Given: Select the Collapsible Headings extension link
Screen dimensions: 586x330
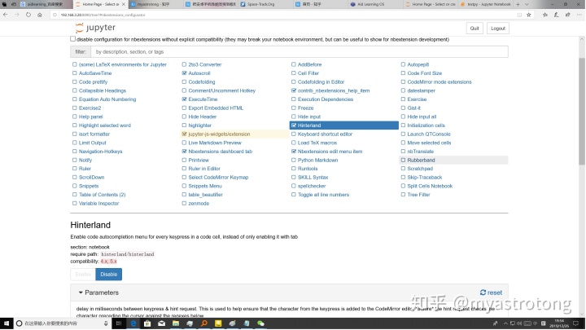Looking at the screenshot, I should coord(103,90).
